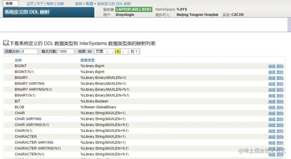Edit the CHAR VARYING(%1) row
Image resolution: width=291 pixels, height=159 pixels.
(x=272, y=125)
